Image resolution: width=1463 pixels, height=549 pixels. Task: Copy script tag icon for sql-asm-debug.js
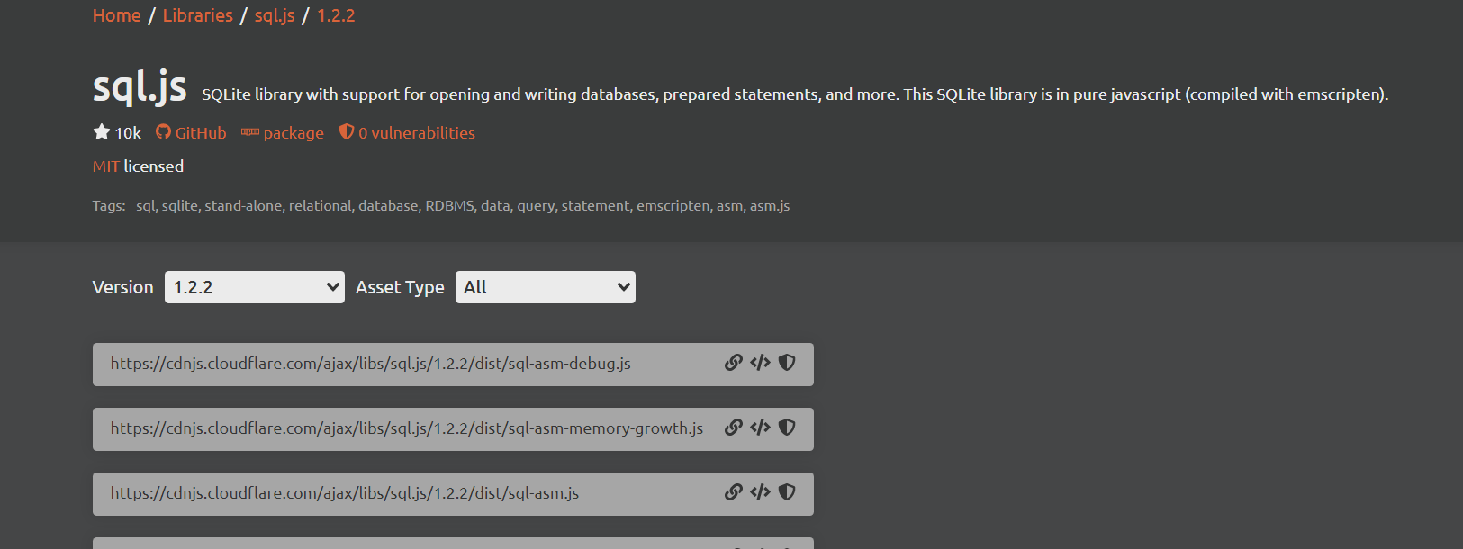(x=761, y=363)
